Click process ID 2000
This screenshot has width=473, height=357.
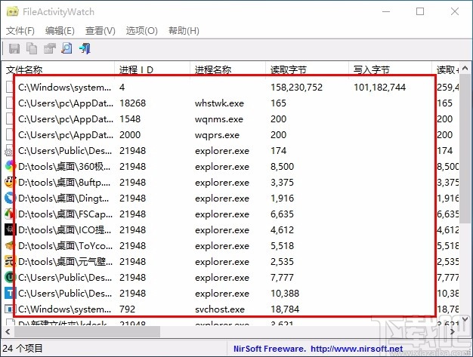[x=130, y=134]
